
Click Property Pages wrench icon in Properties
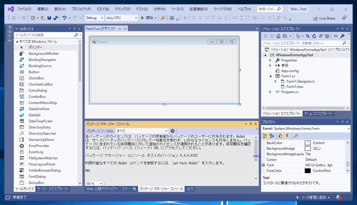[x=295, y=136]
